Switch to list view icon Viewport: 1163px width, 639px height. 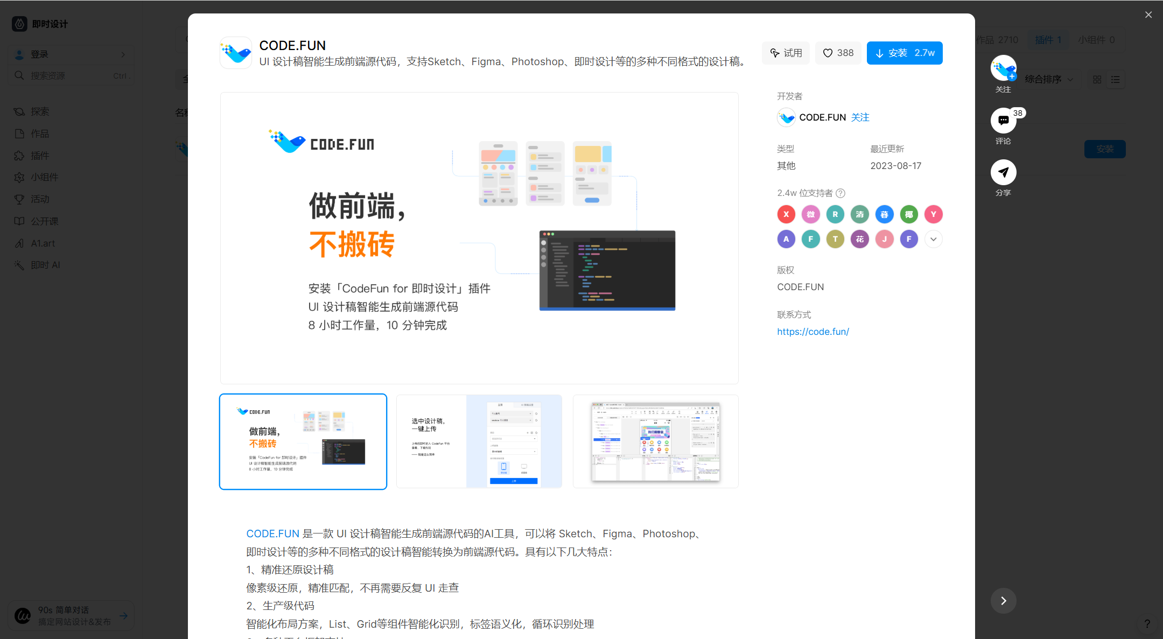[1116, 80]
